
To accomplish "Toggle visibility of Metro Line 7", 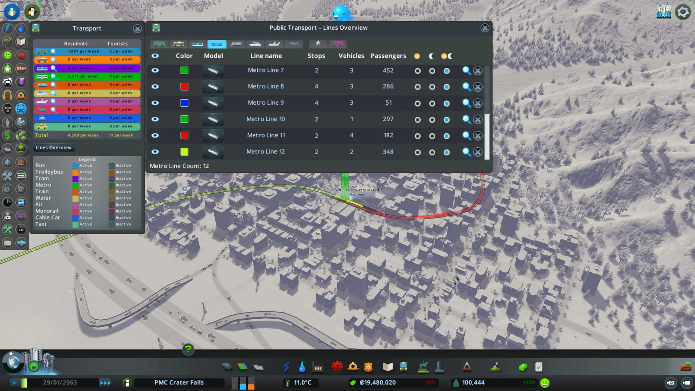I will coord(155,70).
